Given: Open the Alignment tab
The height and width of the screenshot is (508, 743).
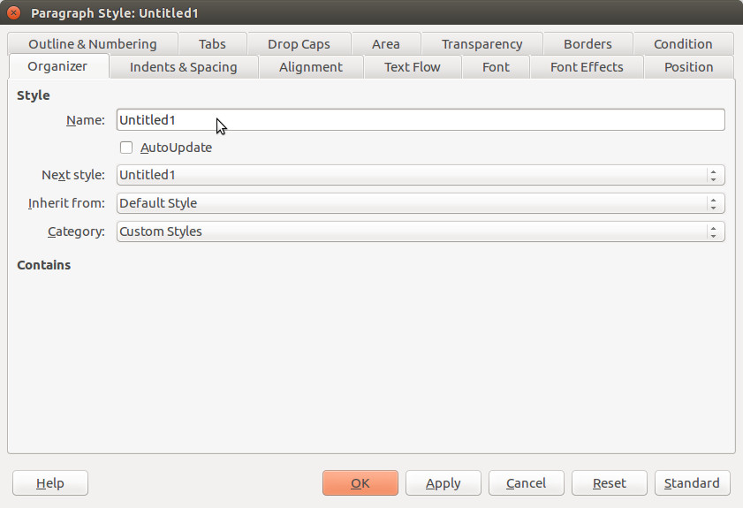Looking at the screenshot, I should point(311,67).
